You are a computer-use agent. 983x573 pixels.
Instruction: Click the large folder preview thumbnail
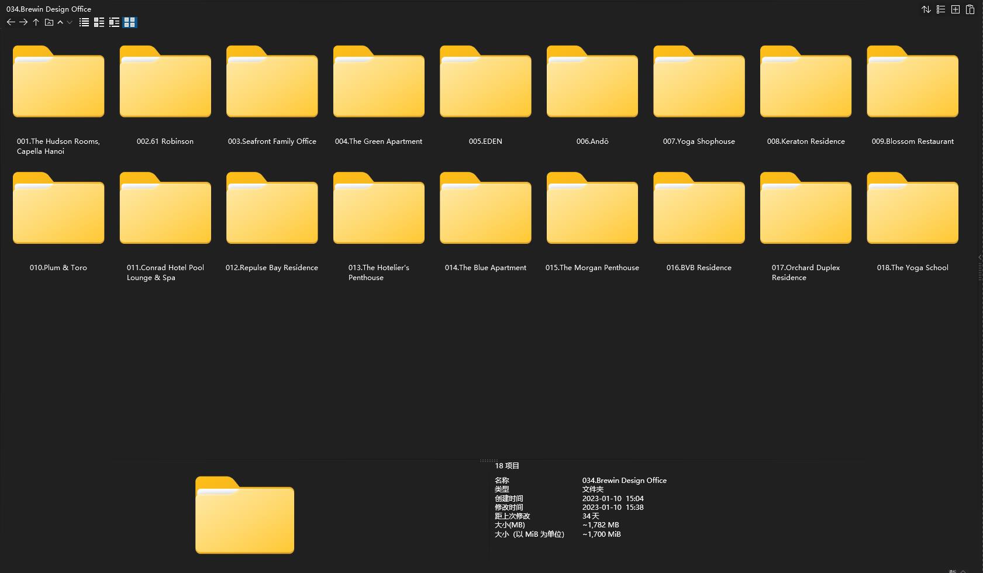tap(244, 515)
